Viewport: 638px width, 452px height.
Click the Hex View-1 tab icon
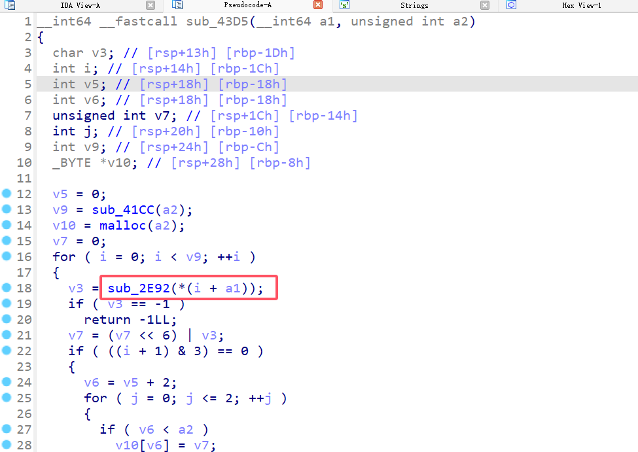pos(512,5)
